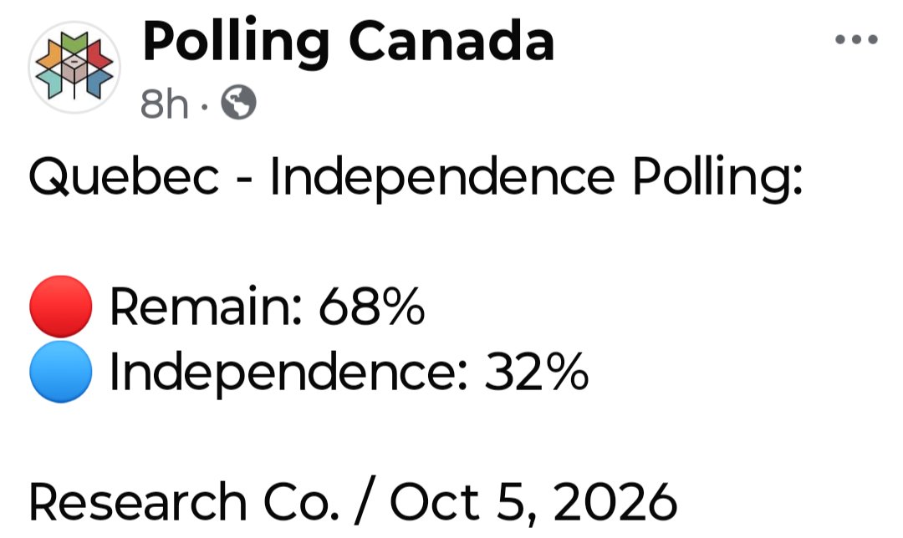Open the Polling Canada profile picture
The width and height of the screenshot is (903, 538).
tap(74, 67)
